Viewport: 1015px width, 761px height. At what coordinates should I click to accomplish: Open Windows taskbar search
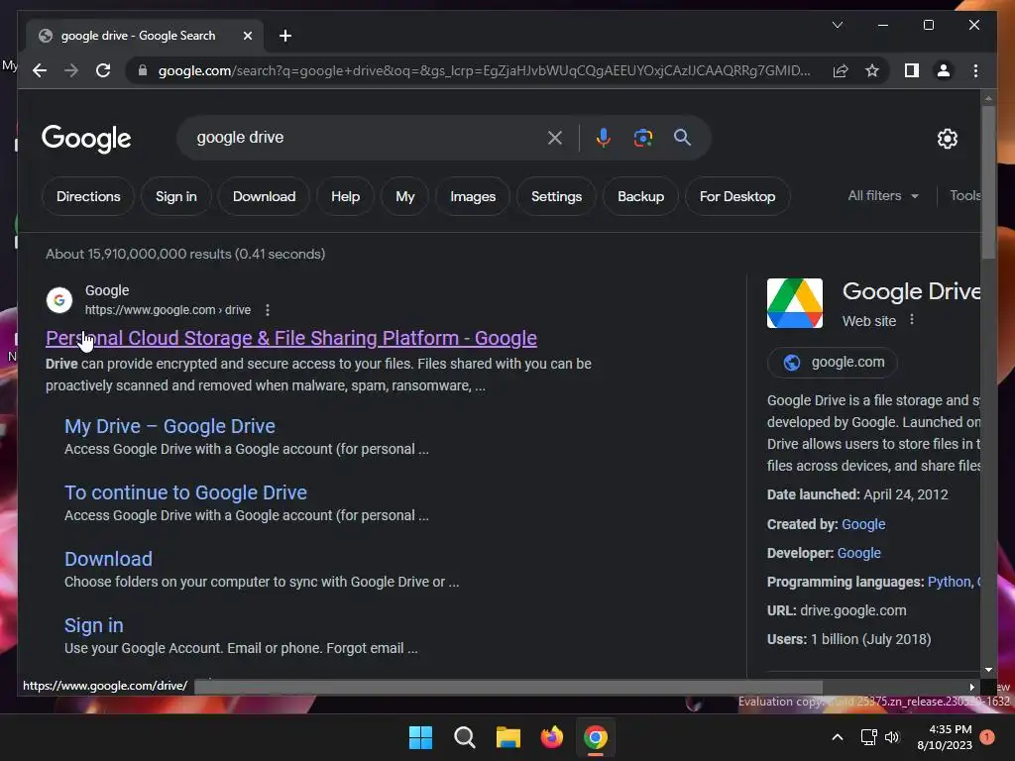(465, 737)
